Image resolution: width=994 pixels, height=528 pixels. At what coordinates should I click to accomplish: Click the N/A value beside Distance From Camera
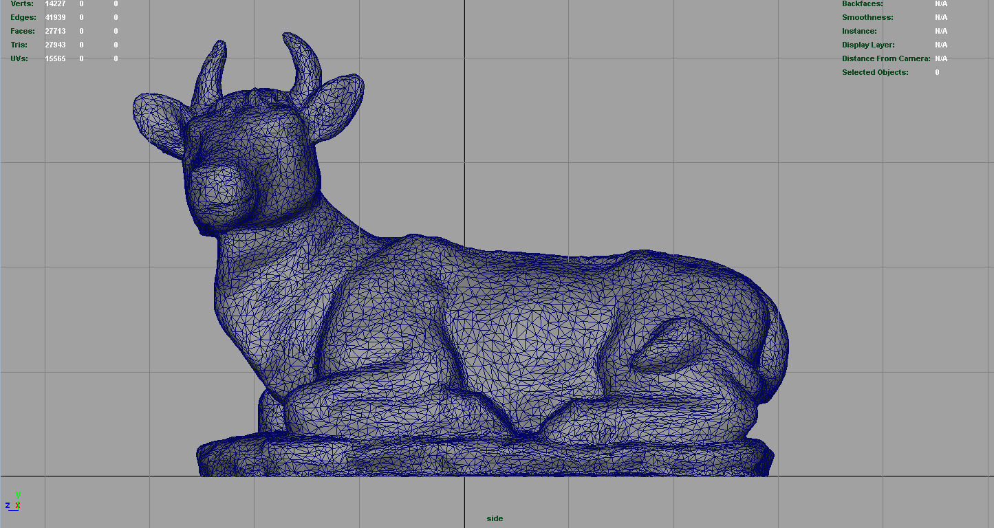coord(941,58)
